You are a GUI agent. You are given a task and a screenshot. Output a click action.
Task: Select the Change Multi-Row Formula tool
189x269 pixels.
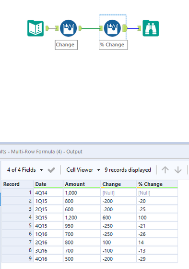pos(68,28)
